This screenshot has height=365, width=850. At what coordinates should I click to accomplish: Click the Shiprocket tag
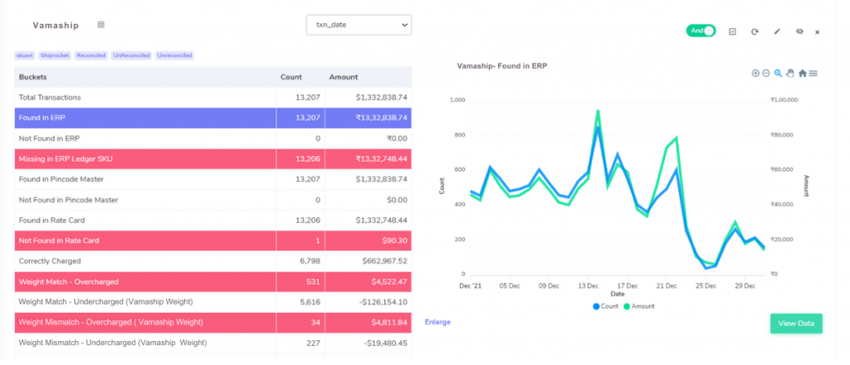55,56
